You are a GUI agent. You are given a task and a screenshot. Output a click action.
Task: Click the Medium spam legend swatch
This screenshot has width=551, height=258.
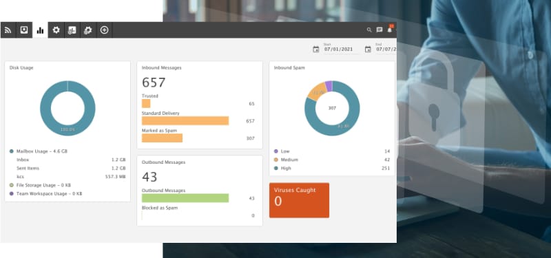[276, 160]
